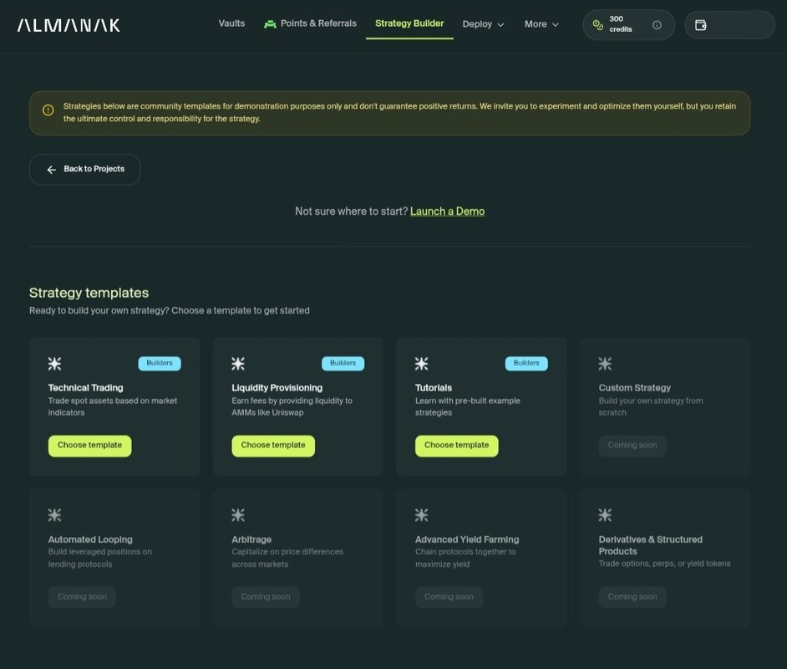
Task: Expand the More dropdown menu
Action: pos(541,24)
